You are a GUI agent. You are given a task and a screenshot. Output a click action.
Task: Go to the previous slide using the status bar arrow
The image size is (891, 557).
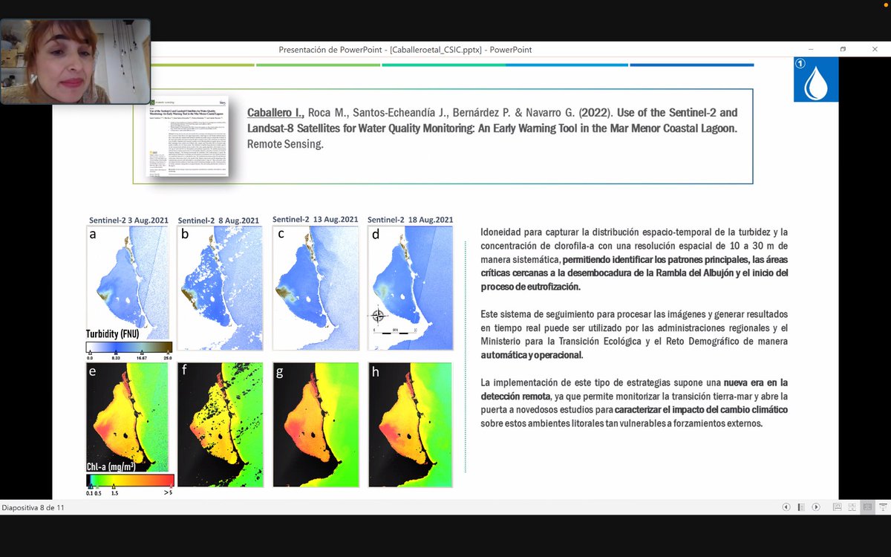pos(786,507)
